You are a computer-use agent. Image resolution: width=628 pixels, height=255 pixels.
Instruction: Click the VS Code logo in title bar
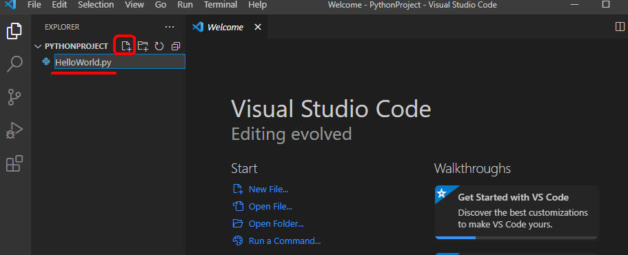(x=10, y=5)
